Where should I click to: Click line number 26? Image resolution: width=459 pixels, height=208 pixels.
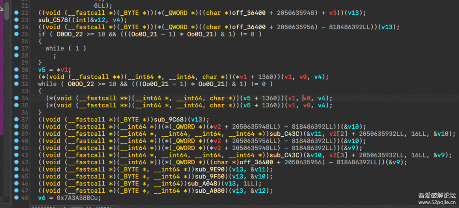(x=25, y=41)
